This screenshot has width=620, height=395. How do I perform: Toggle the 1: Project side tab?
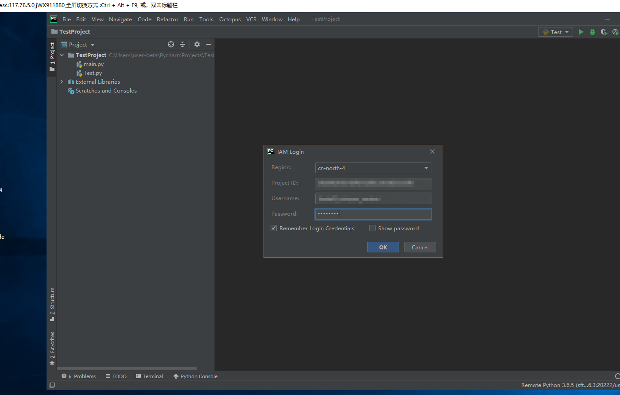coord(52,57)
